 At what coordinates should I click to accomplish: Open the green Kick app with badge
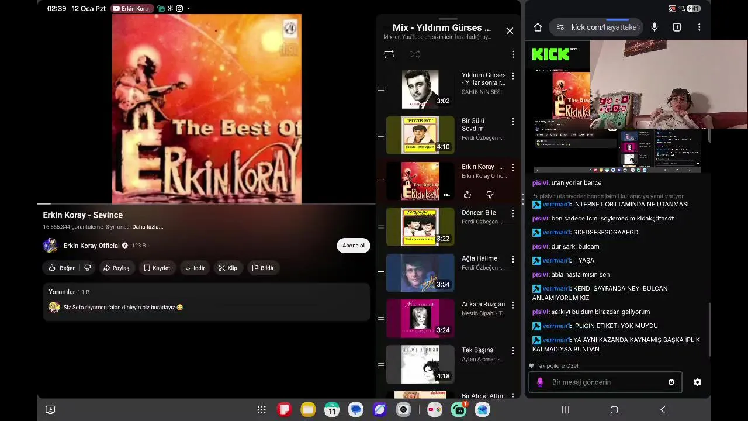(x=459, y=409)
